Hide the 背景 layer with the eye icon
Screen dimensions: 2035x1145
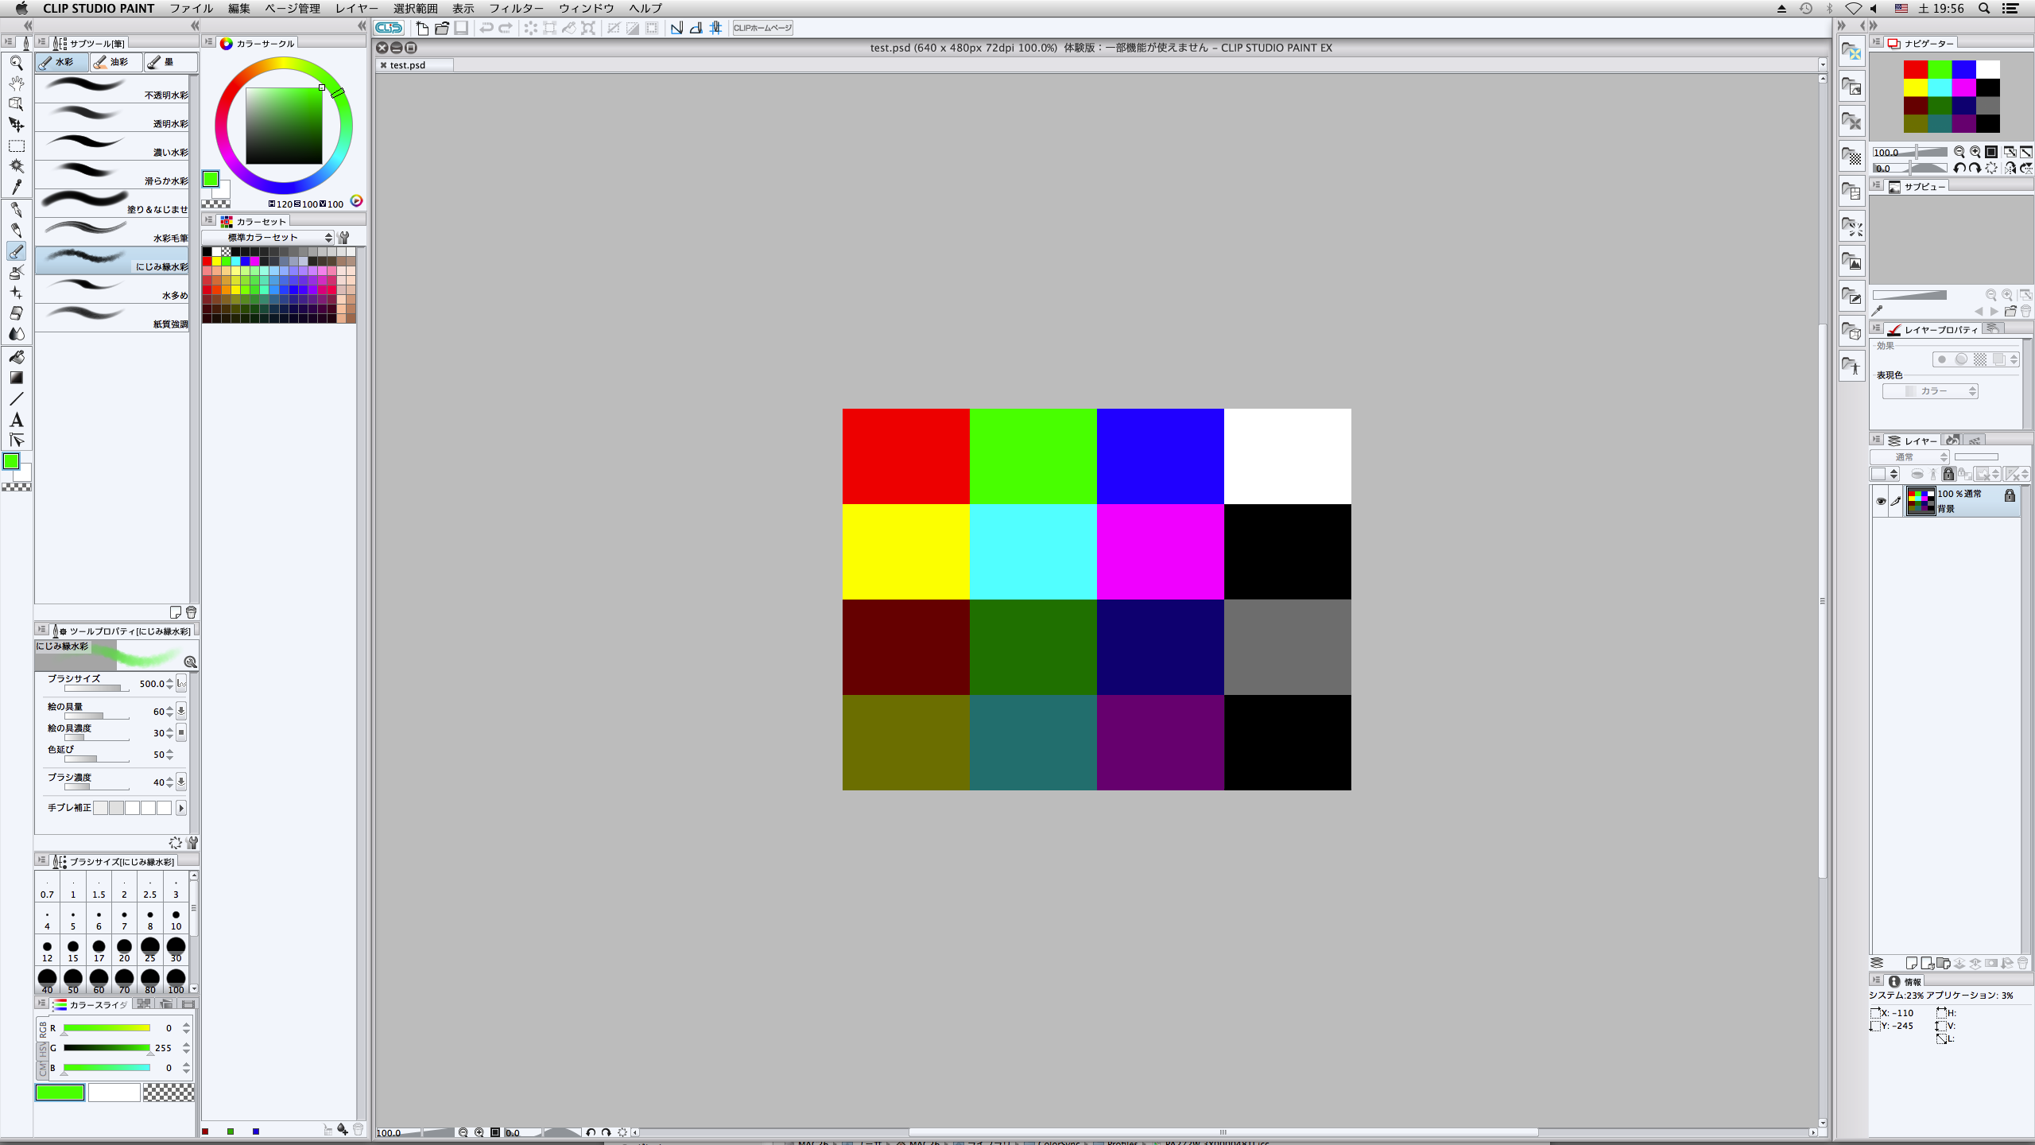click(1881, 501)
